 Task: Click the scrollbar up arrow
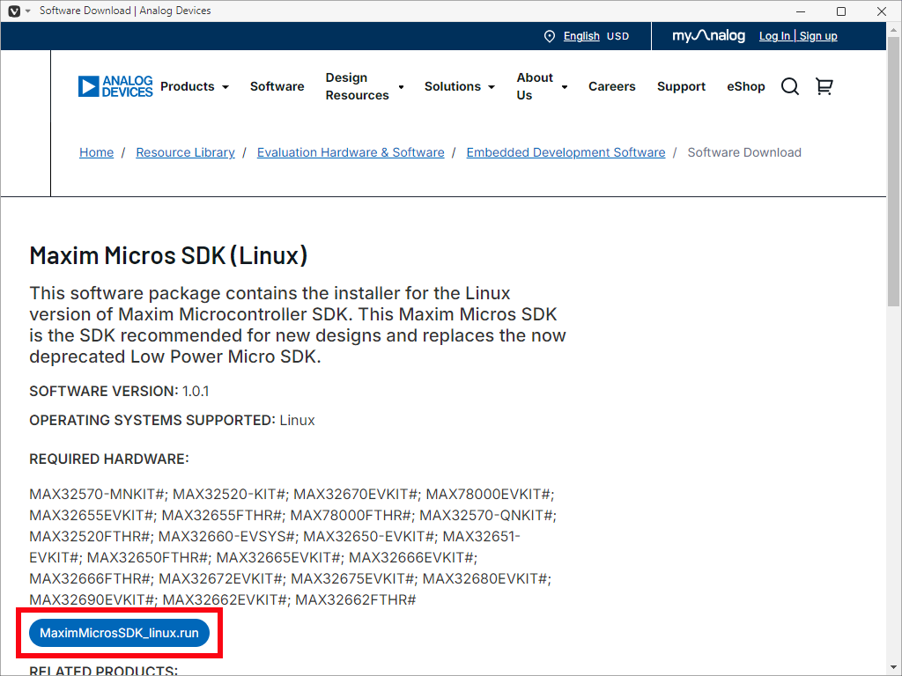tap(894, 29)
